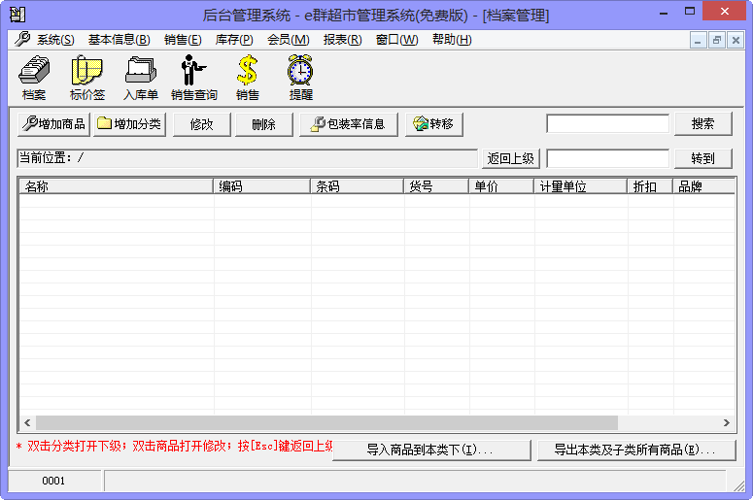753x500 pixels.
Task: Click 导出本类及子类所有商品(E)... button
Action: pos(636,450)
